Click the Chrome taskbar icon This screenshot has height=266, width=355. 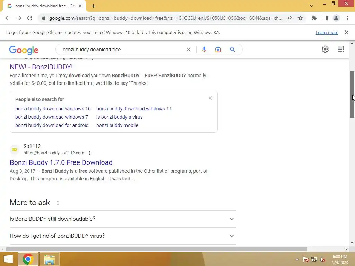pyautogui.click(x=28, y=259)
